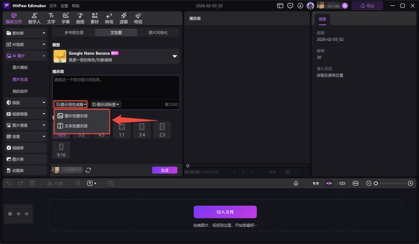419x244 pixels.
Task: Toggle track visibility eye icon
Action: point(18,214)
